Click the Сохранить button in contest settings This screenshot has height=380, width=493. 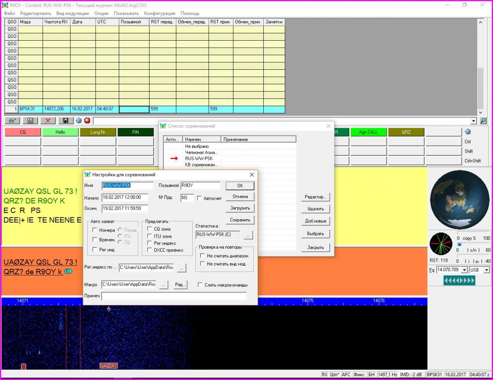pyautogui.click(x=240, y=220)
